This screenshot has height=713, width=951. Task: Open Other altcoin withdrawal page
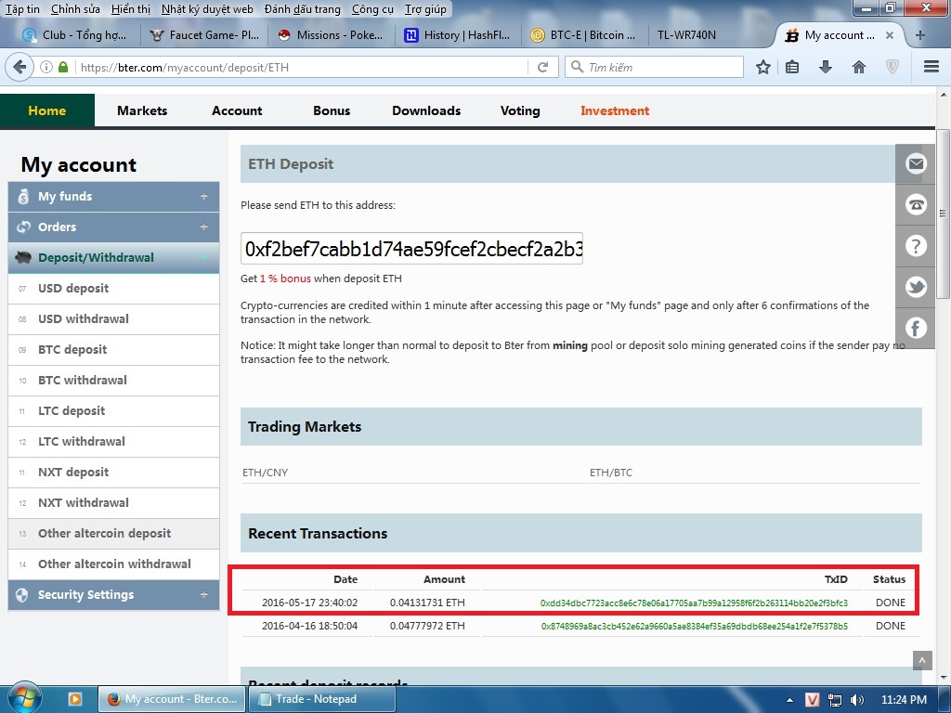point(113,564)
